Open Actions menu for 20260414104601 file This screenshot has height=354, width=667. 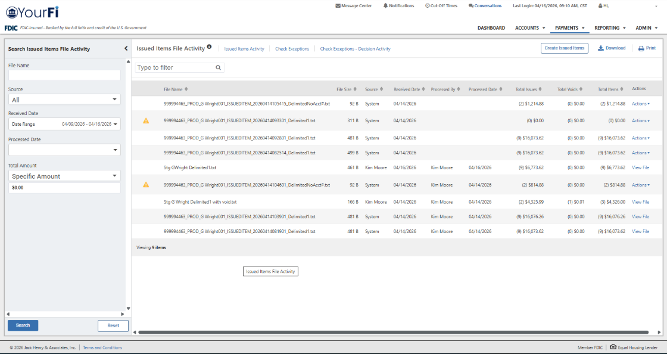[x=641, y=185]
